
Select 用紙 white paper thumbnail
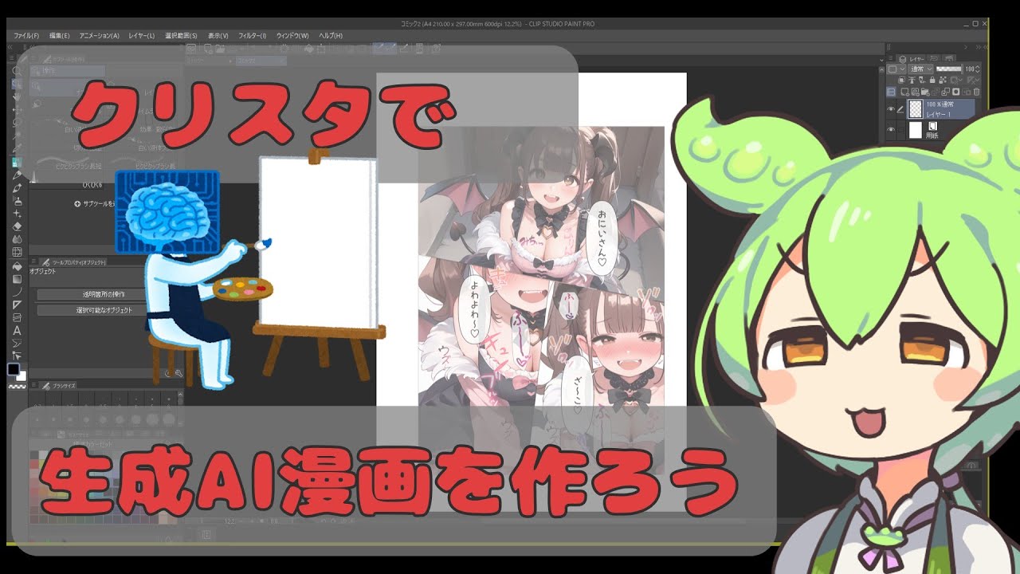[x=916, y=130]
